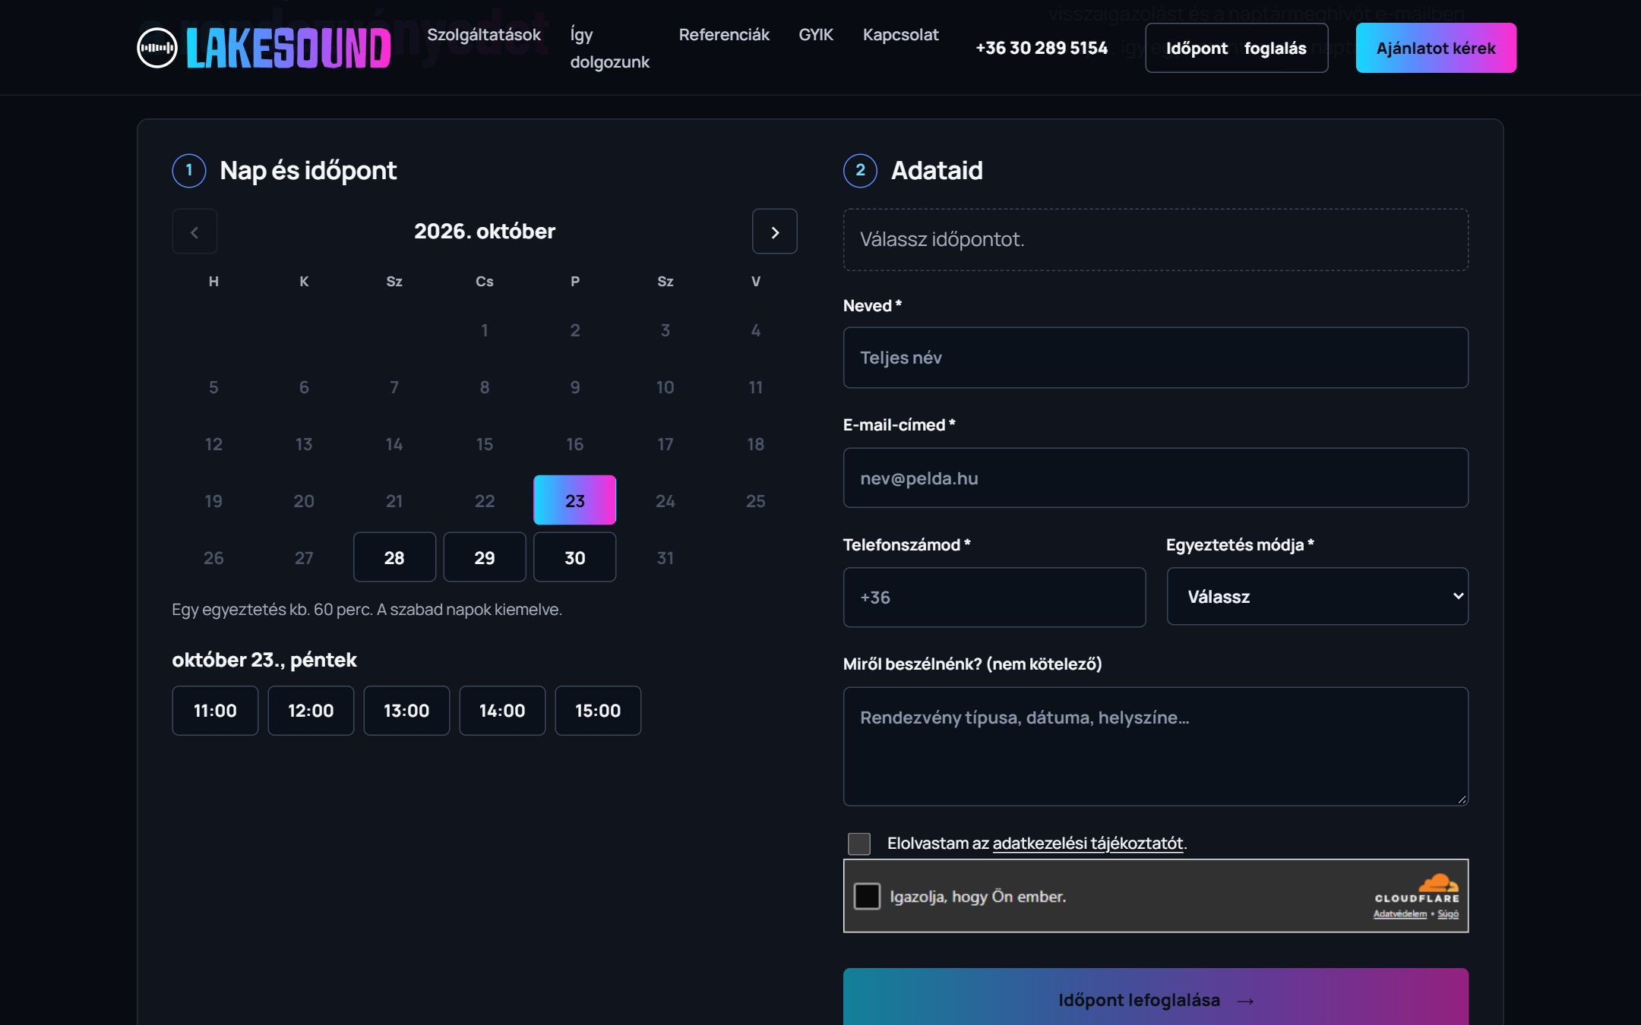Click the Ajánlatot kérek button

(x=1436, y=48)
